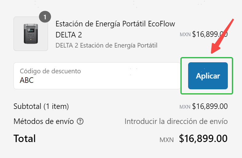Click the MXN label beside subtotal amount
Viewport: 242px width, 158px height.
point(185,107)
